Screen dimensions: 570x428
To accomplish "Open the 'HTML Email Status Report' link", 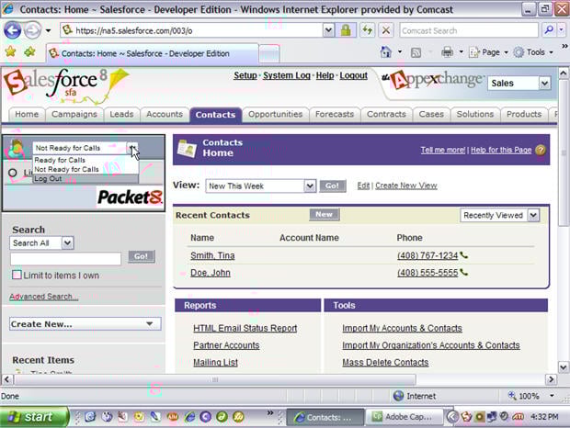I will pyautogui.click(x=245, y=329).
